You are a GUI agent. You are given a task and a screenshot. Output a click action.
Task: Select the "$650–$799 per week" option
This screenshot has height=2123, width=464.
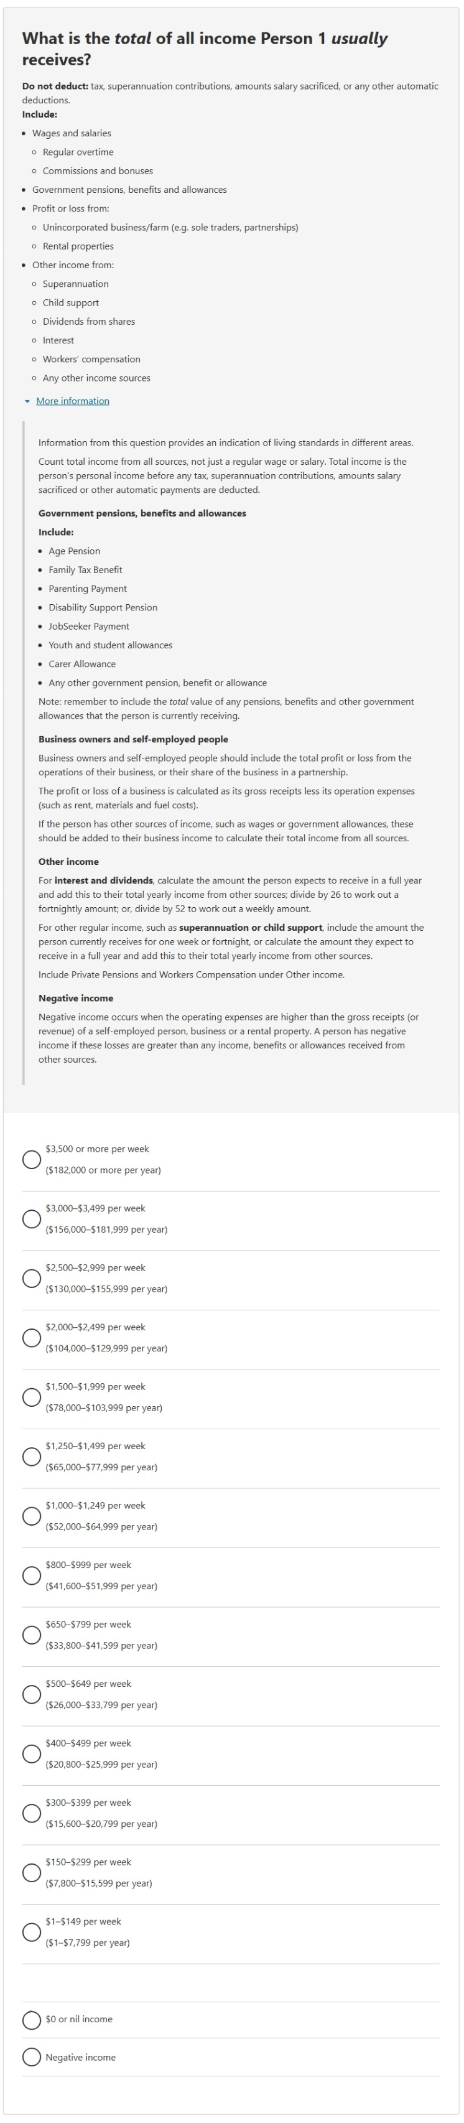[31, 1635]
